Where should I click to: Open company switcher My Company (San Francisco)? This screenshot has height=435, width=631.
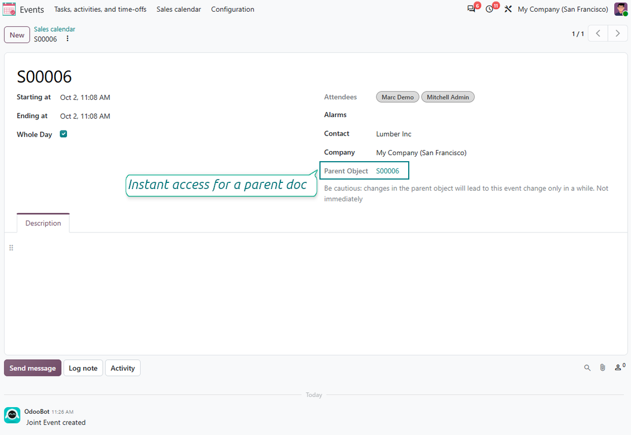562,9
